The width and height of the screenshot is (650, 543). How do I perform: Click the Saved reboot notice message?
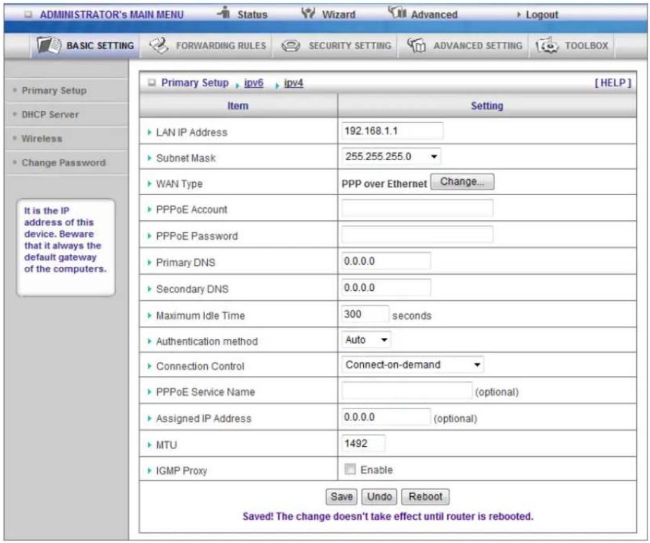tap(388, 516)
